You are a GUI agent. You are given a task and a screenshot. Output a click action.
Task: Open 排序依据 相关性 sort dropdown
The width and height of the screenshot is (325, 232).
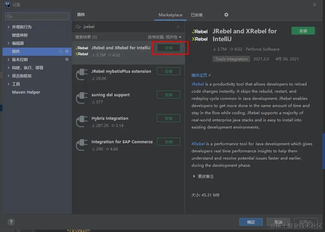(x=164, y=37)
